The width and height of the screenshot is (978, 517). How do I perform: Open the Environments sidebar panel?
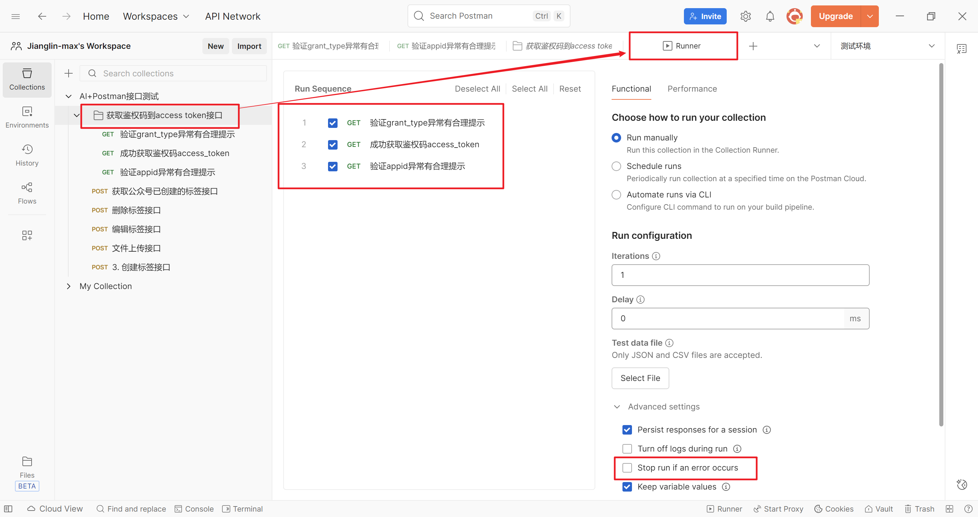pos(27,118)
